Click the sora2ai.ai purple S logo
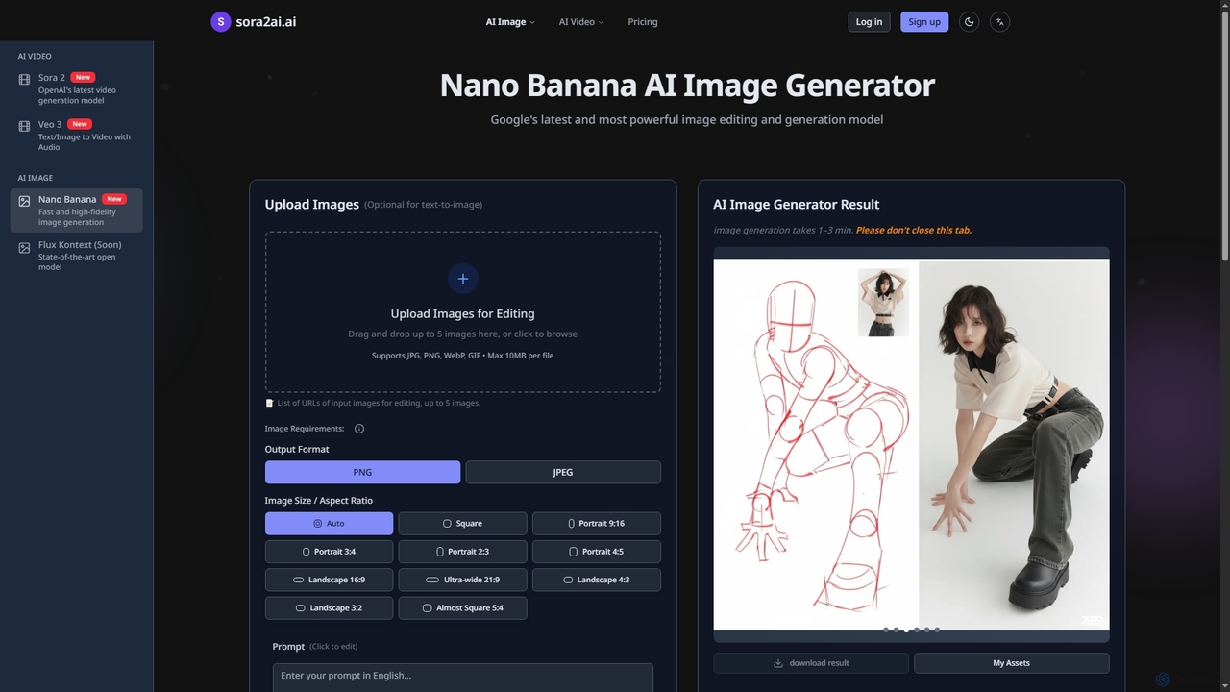Image resolution: width=1230 pixels, height=692 pixels. coord(220,21)
